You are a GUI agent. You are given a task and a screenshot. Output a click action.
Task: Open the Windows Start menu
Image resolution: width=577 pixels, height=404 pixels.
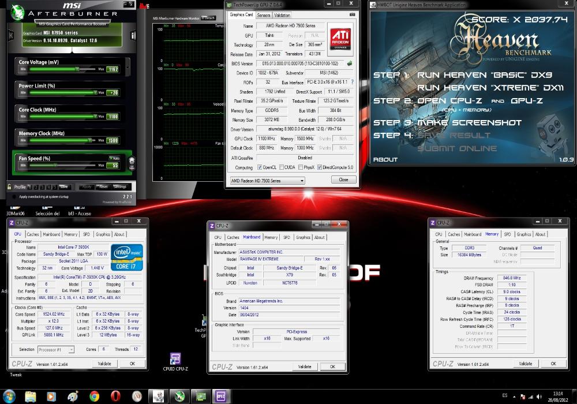pos(9,396)
